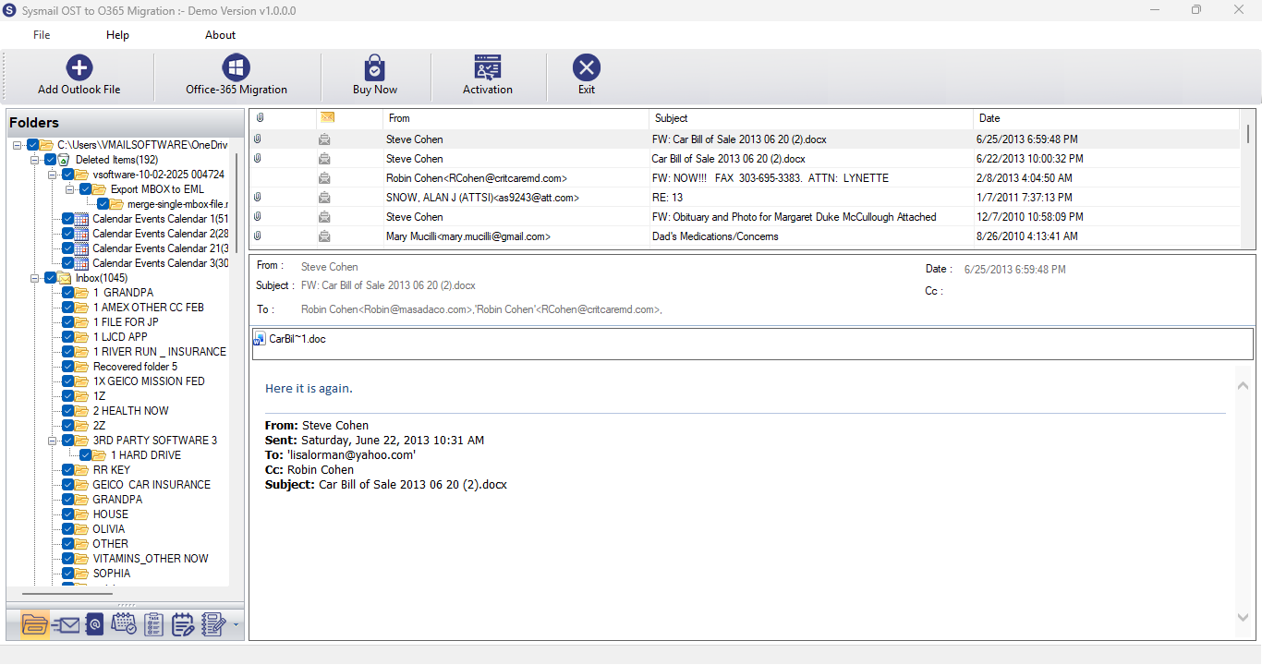Screen dimensions: 1262x665
Task: Collapse the 3RD PARTY SOFTWARE 3 node
Action: click(53, 441)
